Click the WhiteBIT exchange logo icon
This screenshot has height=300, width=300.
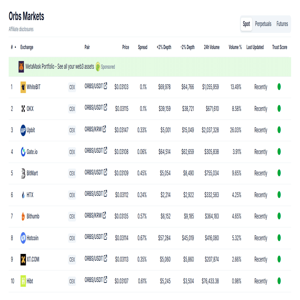pos(23,87)
